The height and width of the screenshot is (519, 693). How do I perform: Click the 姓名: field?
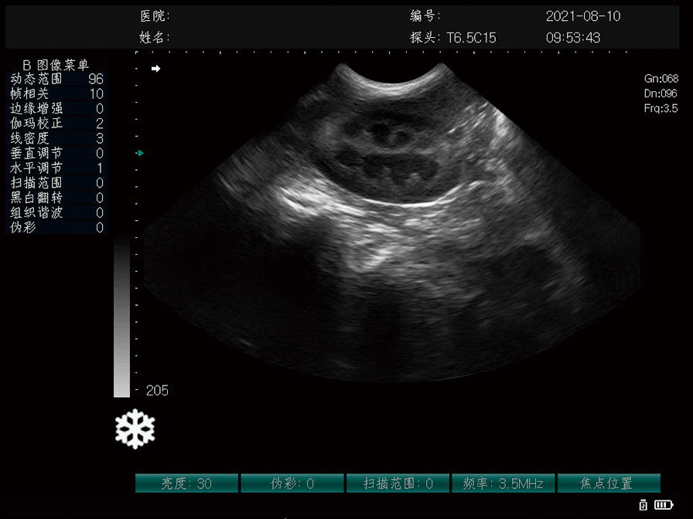click(154, 38)
